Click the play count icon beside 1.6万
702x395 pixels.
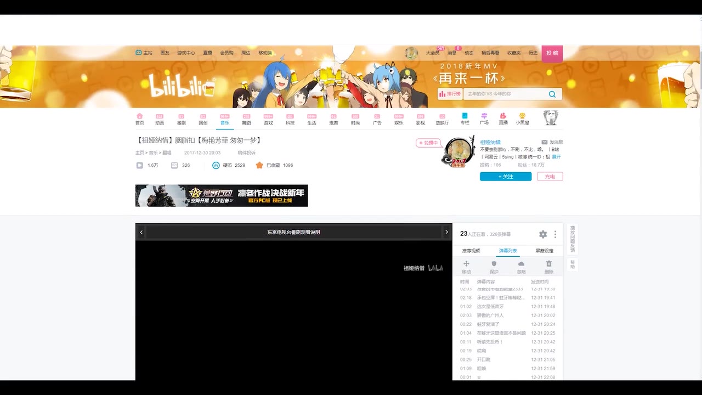pyautogui.click(x=139, y=165)
